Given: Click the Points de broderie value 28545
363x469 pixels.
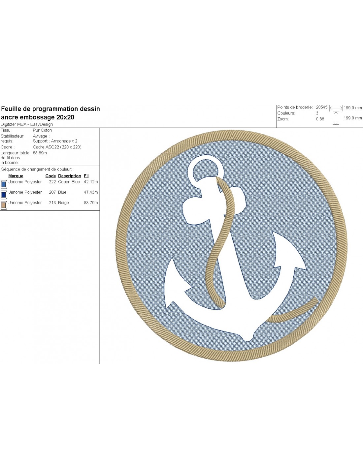Looking at the screenshot, I should click(321, 107).
